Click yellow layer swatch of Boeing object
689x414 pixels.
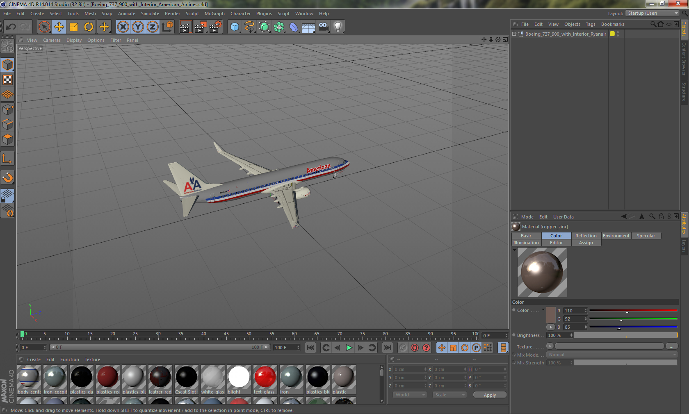coord(612,34)
